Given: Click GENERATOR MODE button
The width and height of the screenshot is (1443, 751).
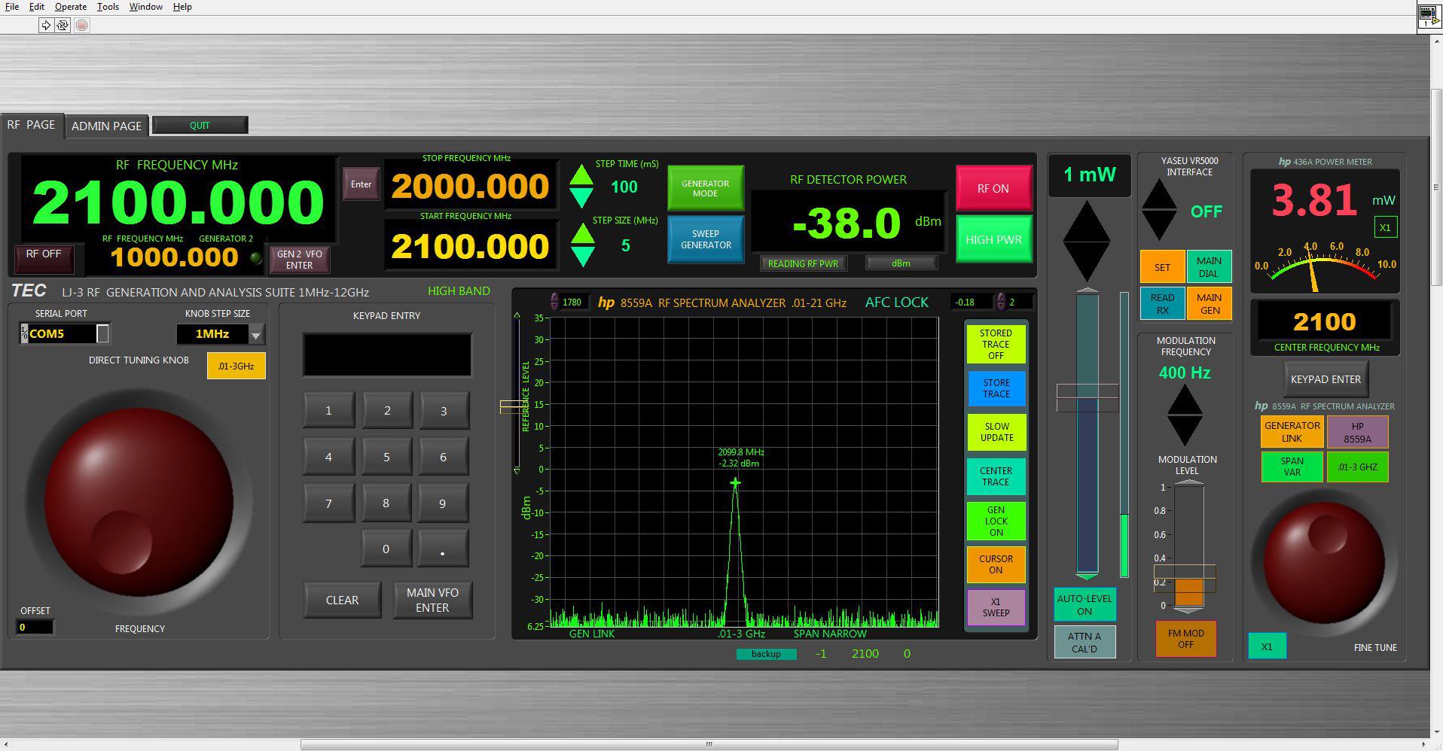Looking at the screenshot, I should 705,188.
